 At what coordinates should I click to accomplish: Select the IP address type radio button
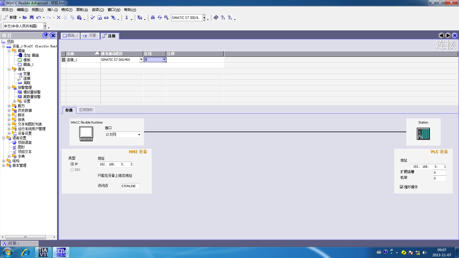pos(72,164)
